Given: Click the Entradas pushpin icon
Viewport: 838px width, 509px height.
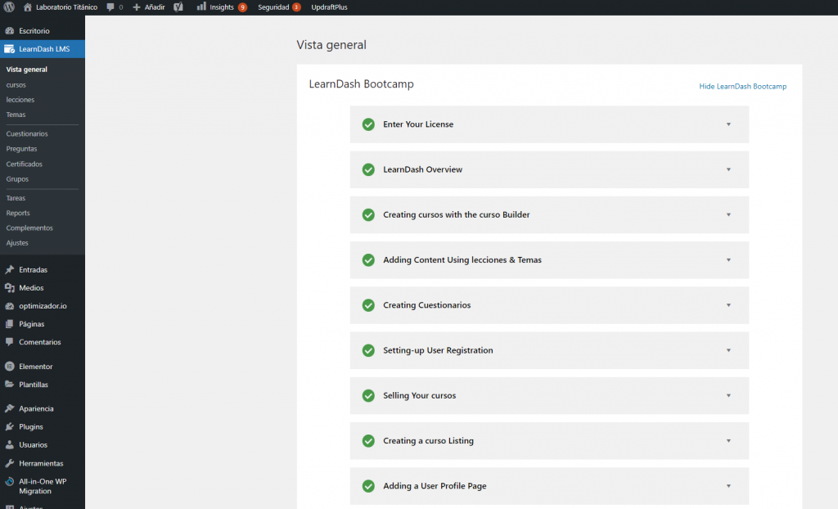Looking at the screenshot, I should (x=9, y=269).
